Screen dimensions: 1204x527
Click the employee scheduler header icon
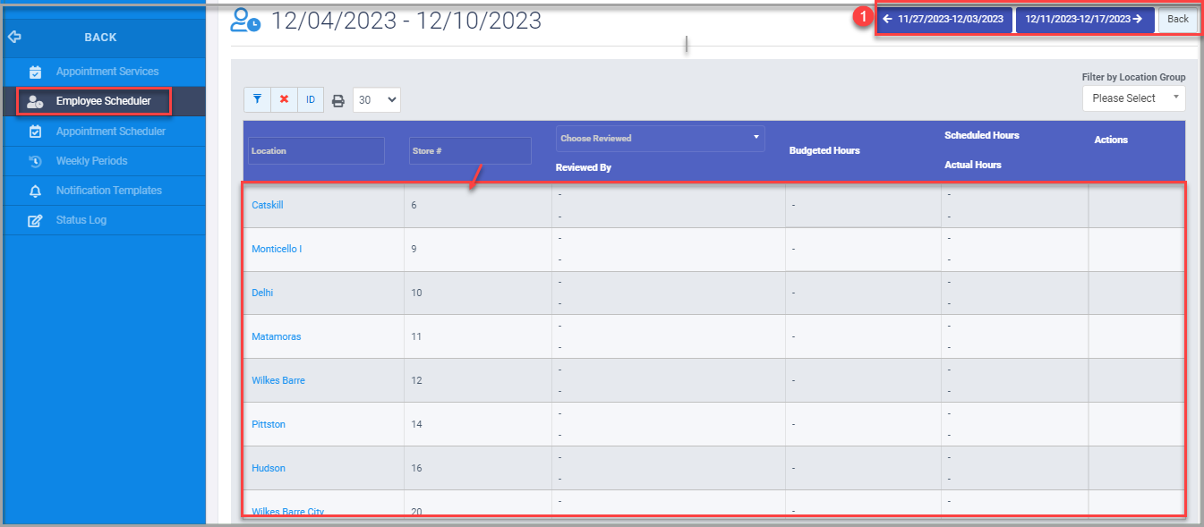(x=245, y=20)
